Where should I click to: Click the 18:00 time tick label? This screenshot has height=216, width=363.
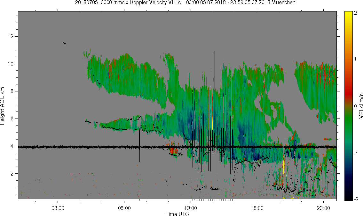pyautogui.click(x=257, y=208)
